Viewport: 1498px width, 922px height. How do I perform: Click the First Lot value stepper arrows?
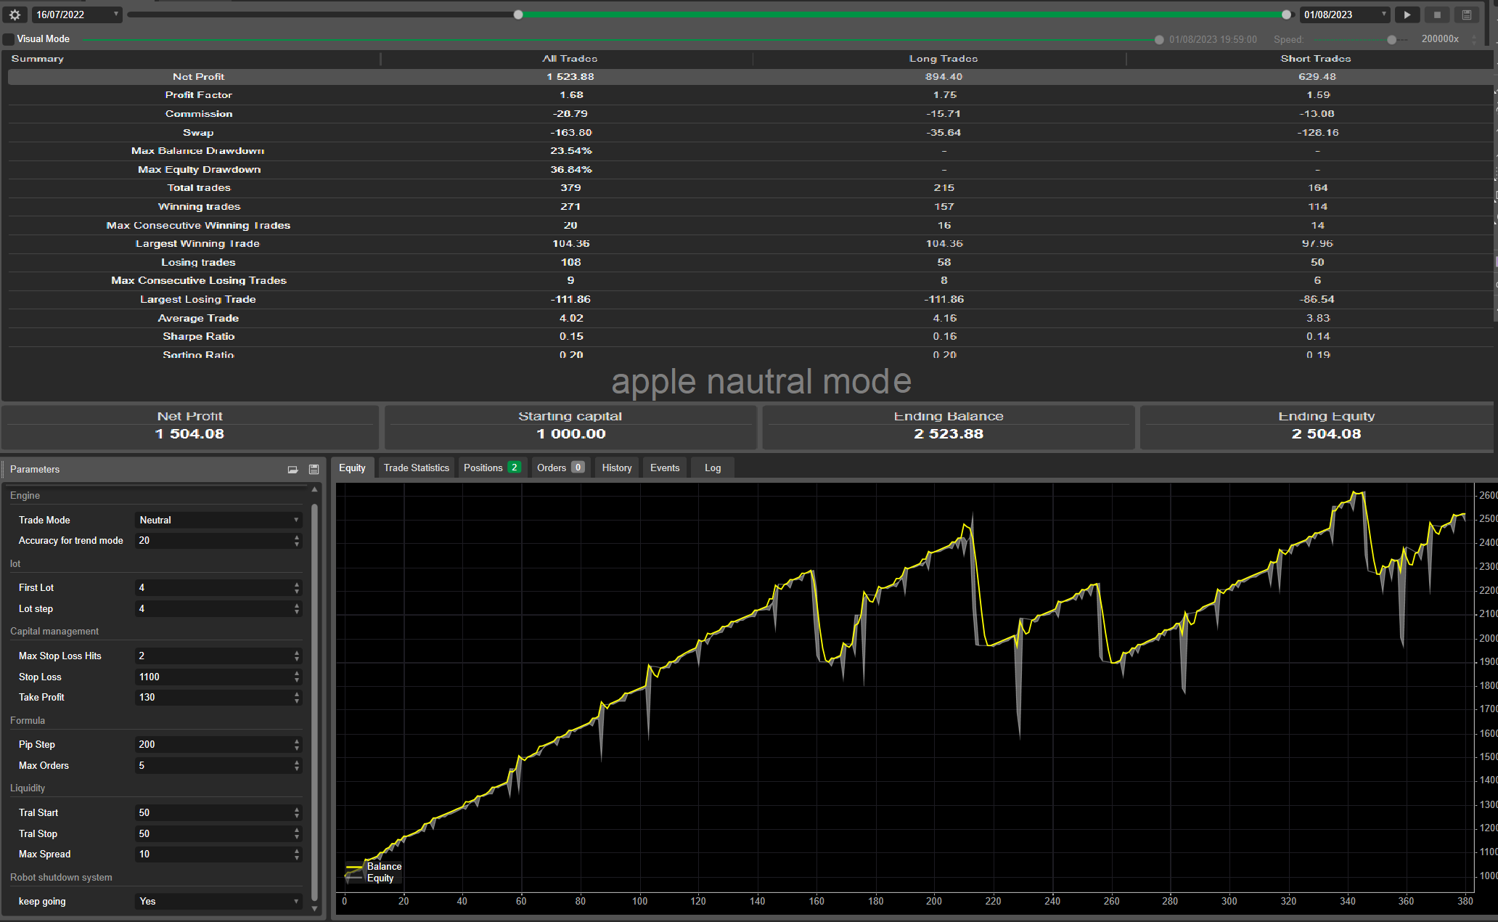297,588
